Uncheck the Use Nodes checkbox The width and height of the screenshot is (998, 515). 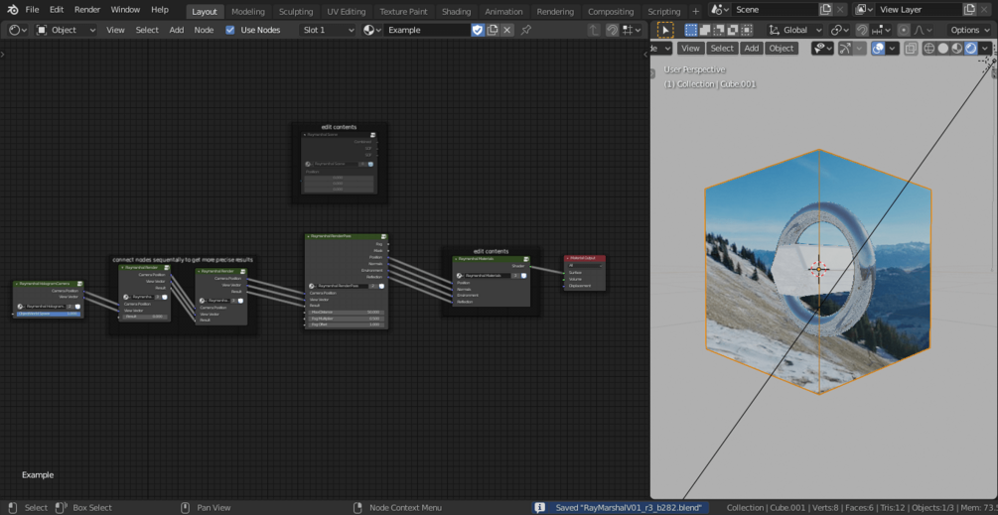pyautogui.click(x=230, y=30)
